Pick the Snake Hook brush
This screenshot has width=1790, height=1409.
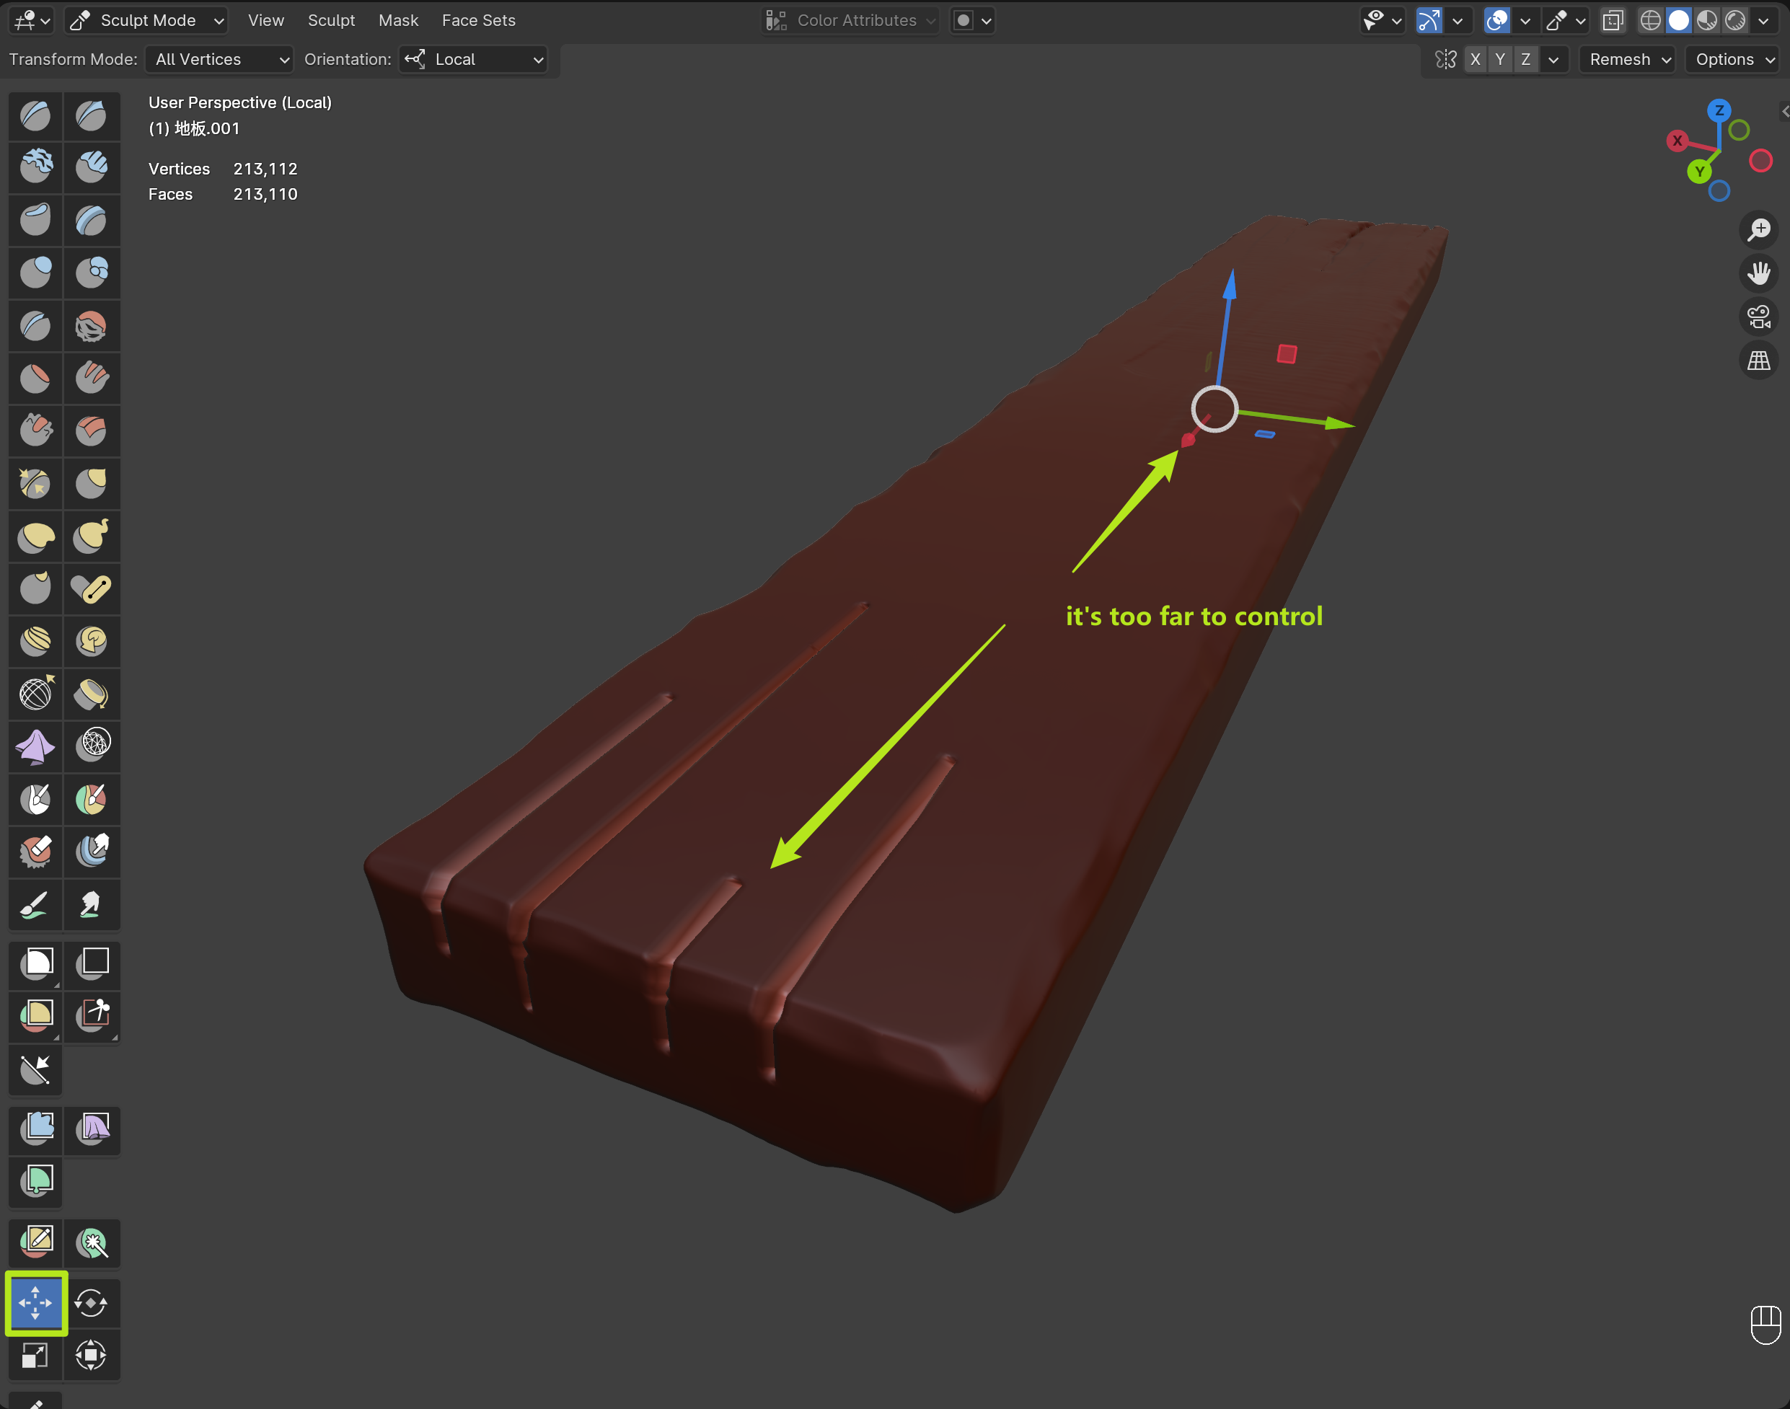[x=91, y=537]
